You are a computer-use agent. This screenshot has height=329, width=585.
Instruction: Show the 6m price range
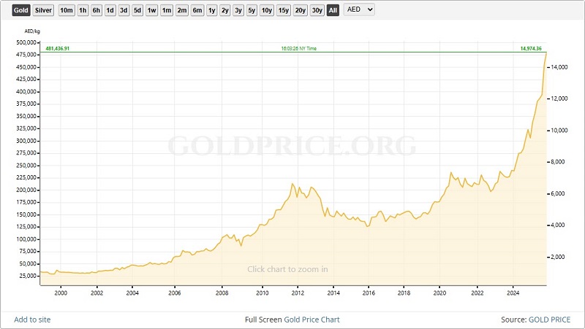(197, 10)
